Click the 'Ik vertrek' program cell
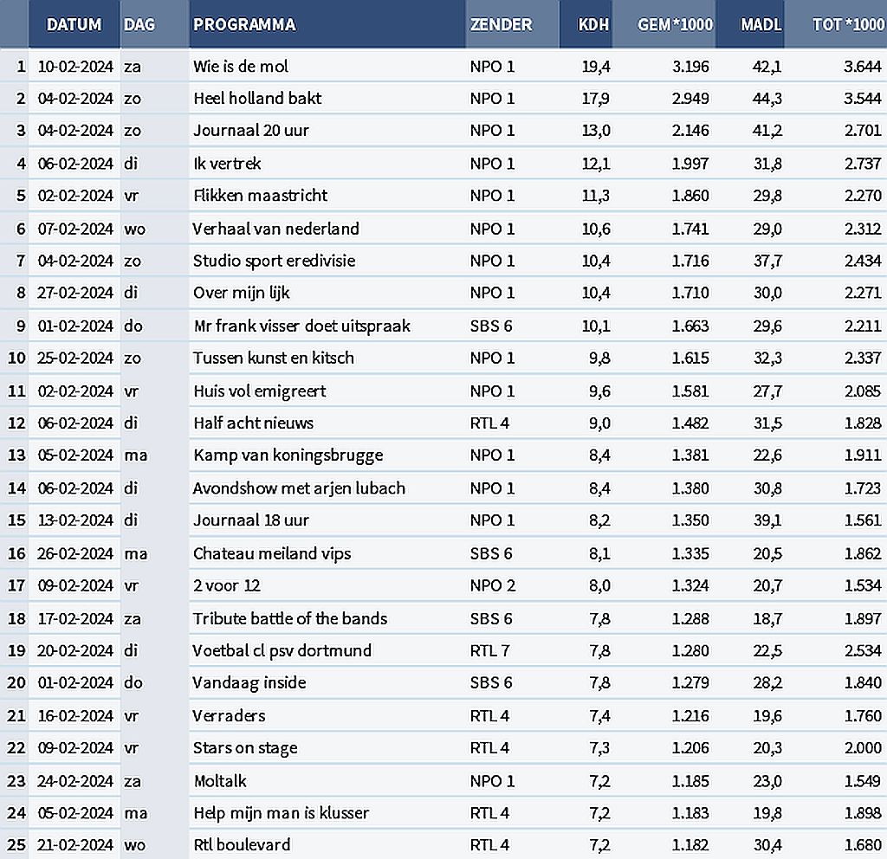887x859 pixels. coord(227,164)
